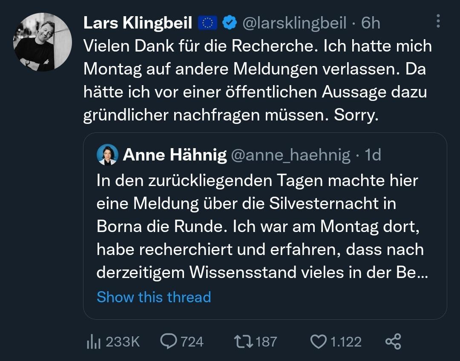Open the three-dot more options menu
460x361 pixels.
[x=439, y=21]
